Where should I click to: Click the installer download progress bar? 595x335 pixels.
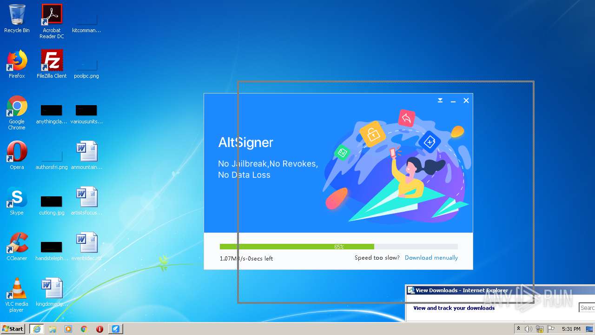point(339,247)
